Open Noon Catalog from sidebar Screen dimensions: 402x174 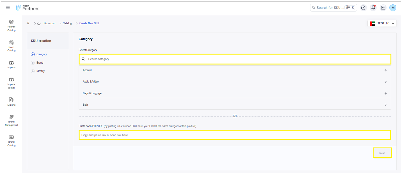pos(11,46)
